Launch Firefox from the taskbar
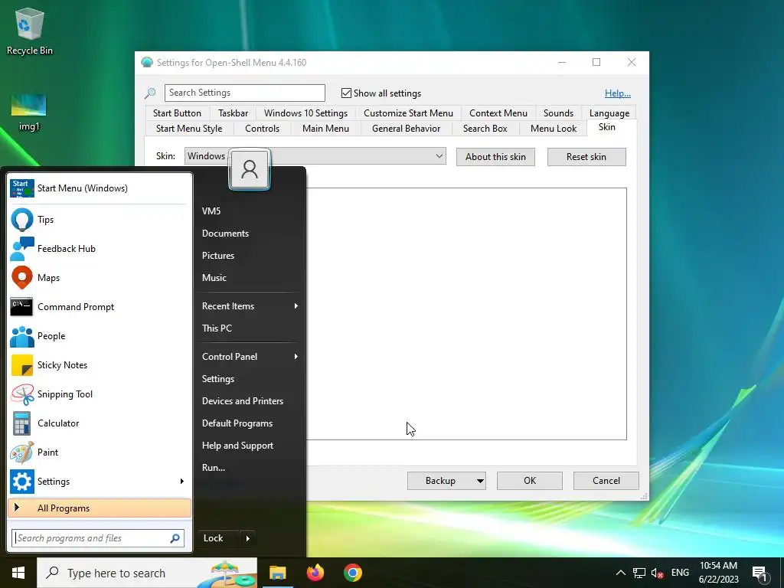This screenshot has height=588, width=784. pyautogui.click(x=315, y=573)
